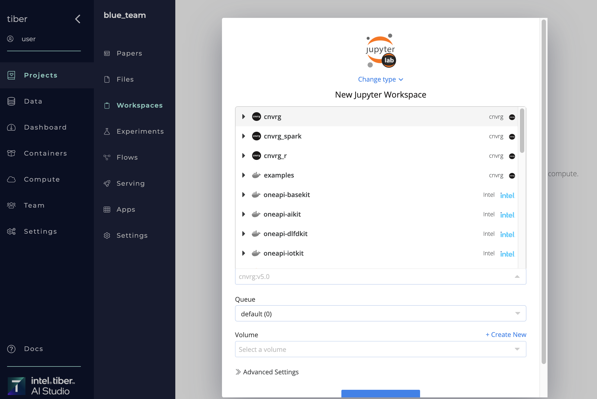
Task: Open the Docs link
Action: click(x=34, y=349)
